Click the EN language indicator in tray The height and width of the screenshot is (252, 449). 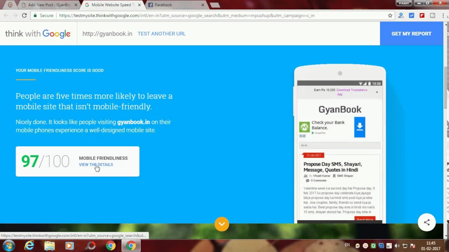pyautogui.click(x=347, y=245)
